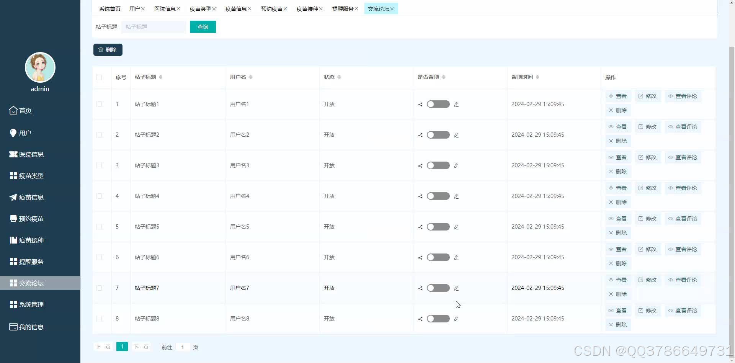Open 疫苗类型 in the sidebar

point(40,176)
